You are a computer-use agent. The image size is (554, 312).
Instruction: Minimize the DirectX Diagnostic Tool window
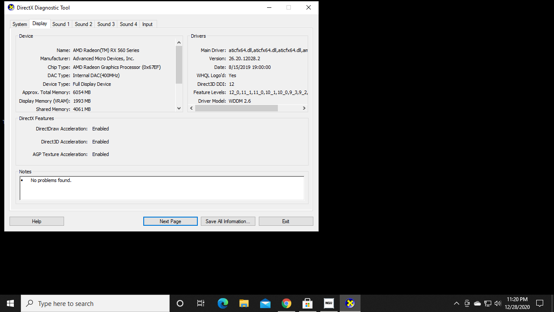point(269,7)
